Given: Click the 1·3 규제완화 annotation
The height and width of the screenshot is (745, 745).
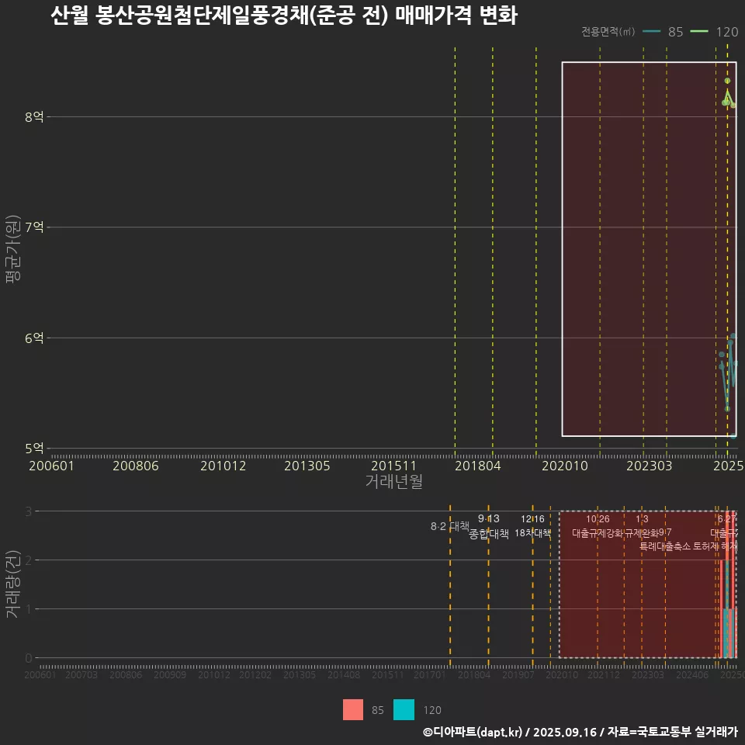Looking at the screenshot, I should (642, 526).
